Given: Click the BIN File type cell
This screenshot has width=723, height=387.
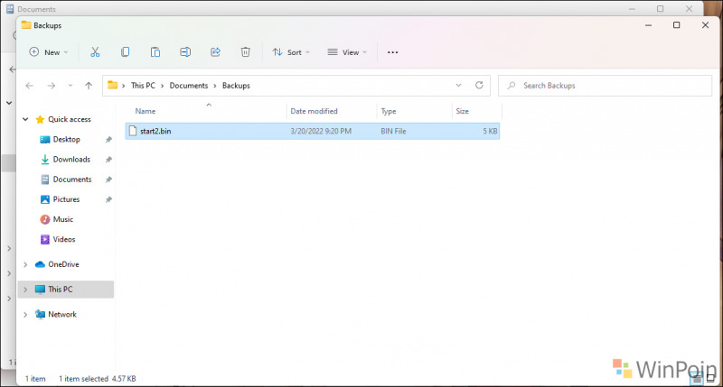Looking at the screenshot, I should pos(393,131).
